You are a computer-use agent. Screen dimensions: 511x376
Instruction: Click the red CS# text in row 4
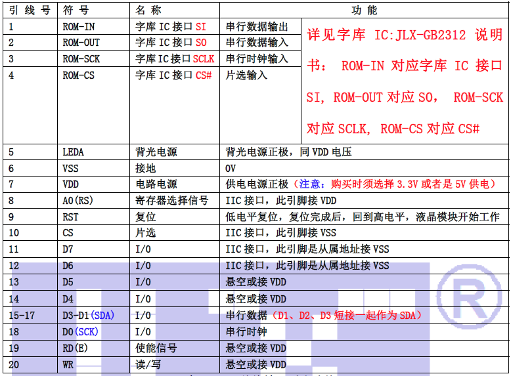pos(204,75)
